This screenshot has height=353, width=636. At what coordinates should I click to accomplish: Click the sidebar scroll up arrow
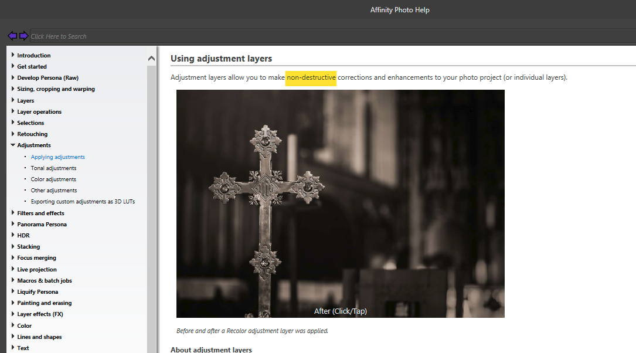pos(151,59)
